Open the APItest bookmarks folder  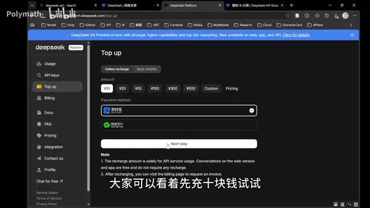pyautogui.click(x=315, y=25)
